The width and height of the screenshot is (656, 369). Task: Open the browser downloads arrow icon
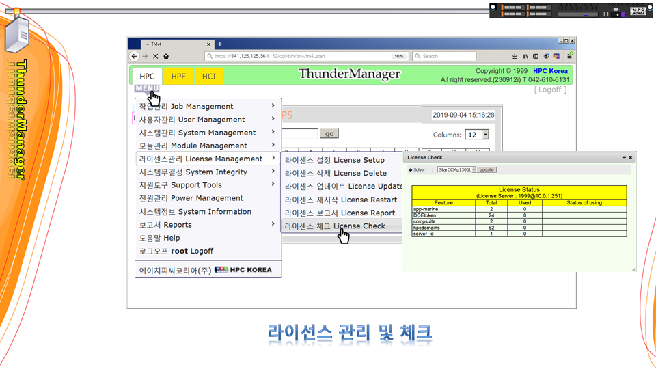click(515, 57)
